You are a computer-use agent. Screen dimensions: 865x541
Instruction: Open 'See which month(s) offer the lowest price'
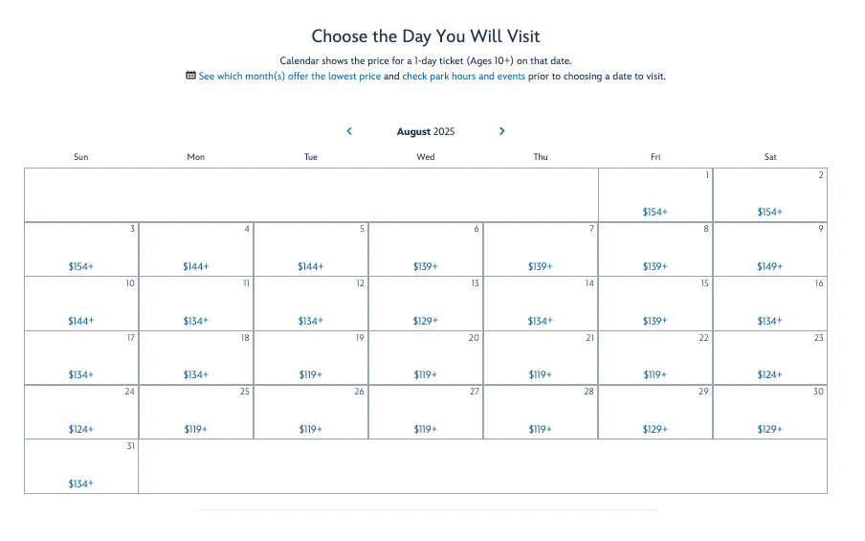pos(289,77)
